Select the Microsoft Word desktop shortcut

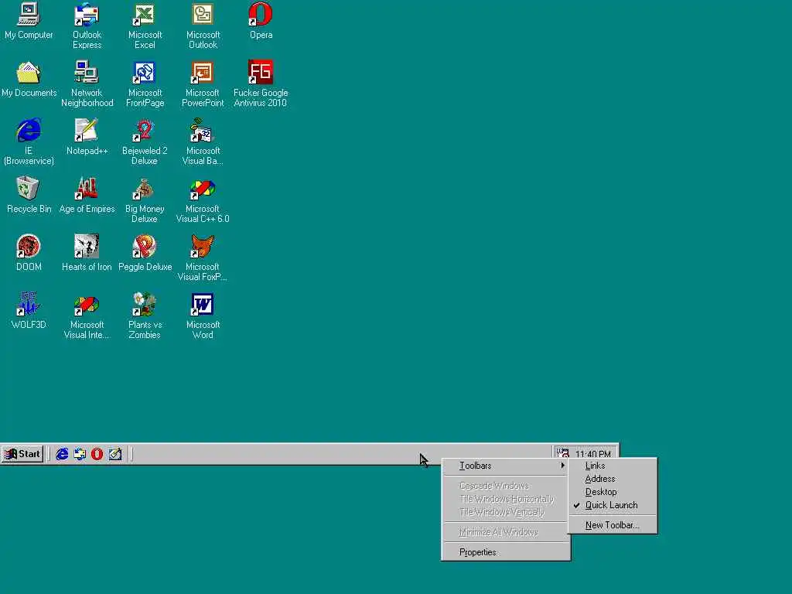click(203, 316)
